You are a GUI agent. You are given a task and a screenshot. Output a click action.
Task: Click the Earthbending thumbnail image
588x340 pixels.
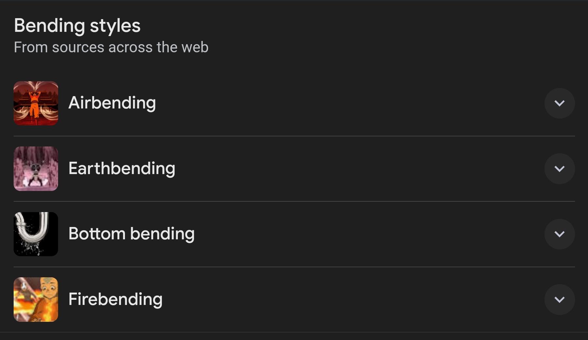pos(36,169)
